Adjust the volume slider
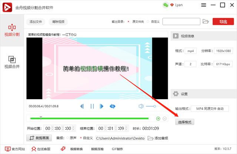237x154 pixels. (x=151, y=106)
